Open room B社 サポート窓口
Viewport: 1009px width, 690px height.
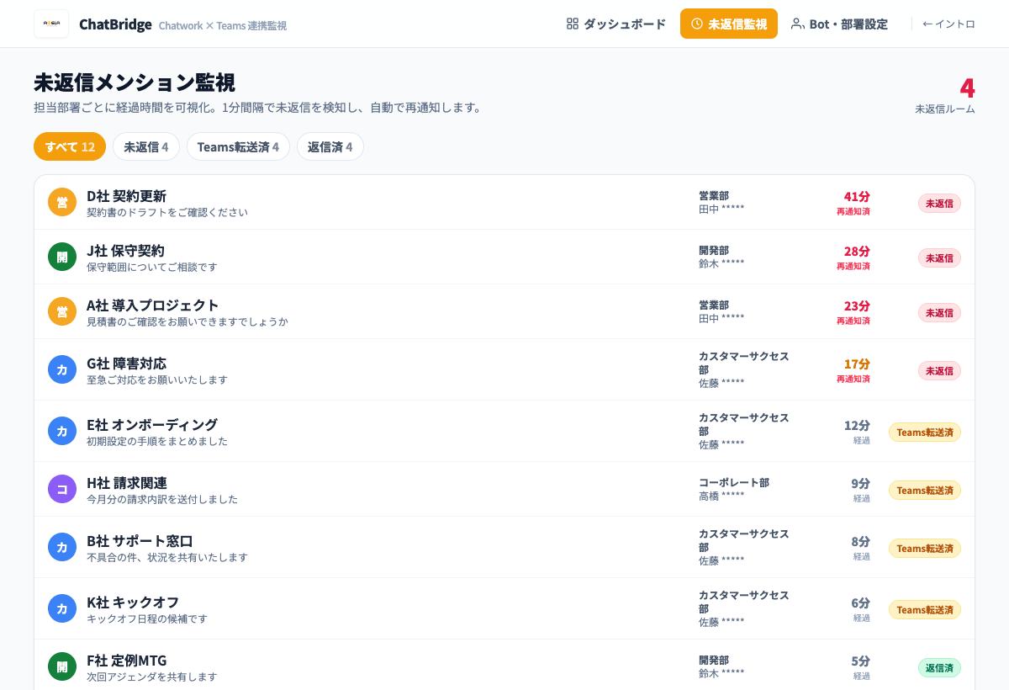click(x=504, y=547)
